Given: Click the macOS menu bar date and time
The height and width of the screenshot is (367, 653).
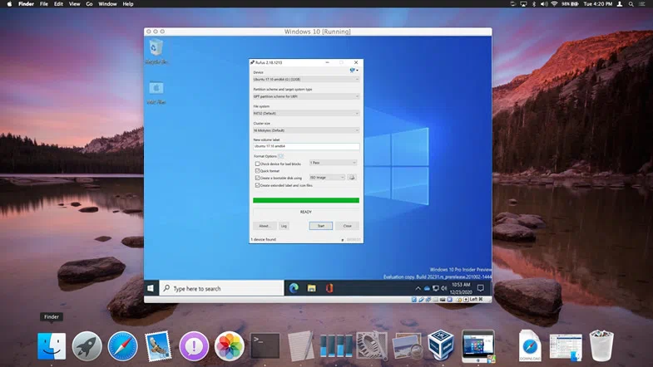Looking at the screenshot, I should (x=597, y=4).
